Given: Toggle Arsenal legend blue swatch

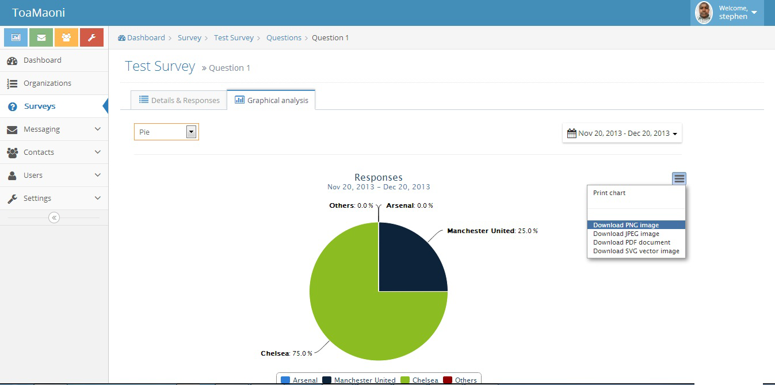Looking at the screenshot, I should pos(285,380).
